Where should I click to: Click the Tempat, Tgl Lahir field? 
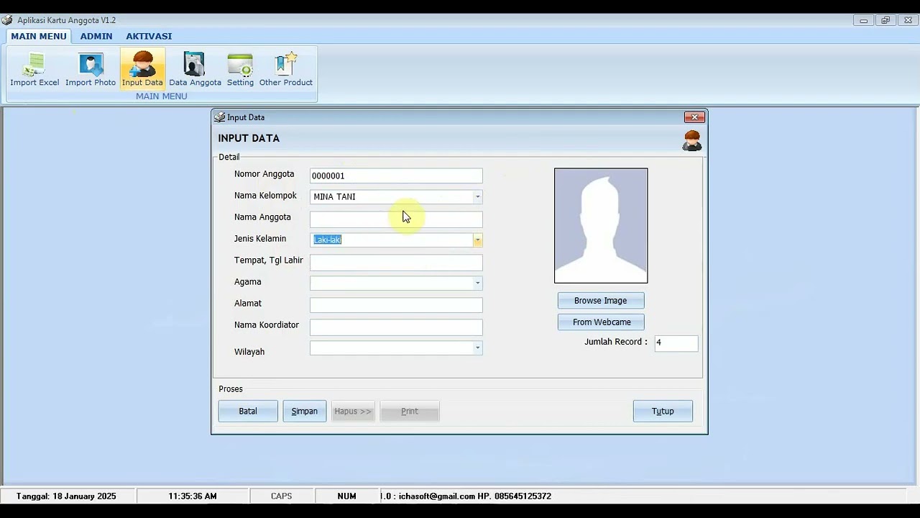click(396, 262)
